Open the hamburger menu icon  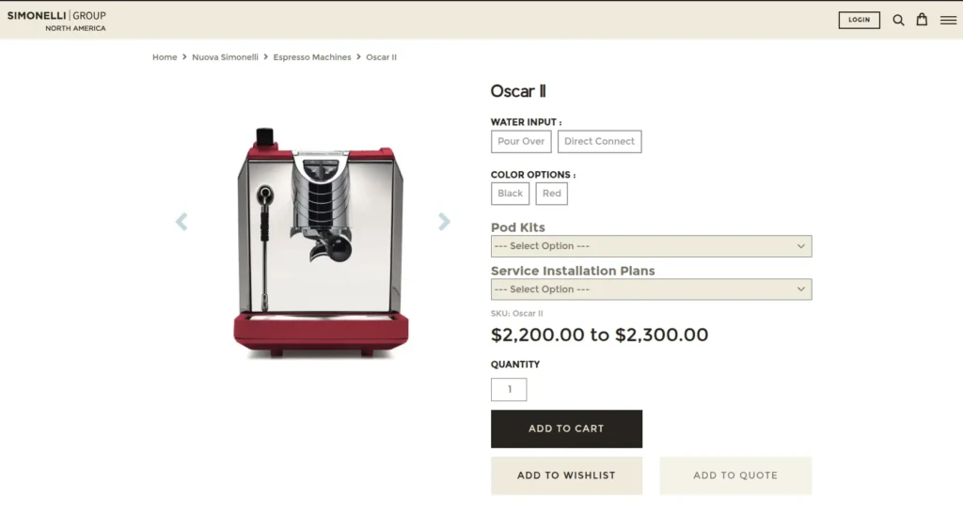tap(948, 20)
